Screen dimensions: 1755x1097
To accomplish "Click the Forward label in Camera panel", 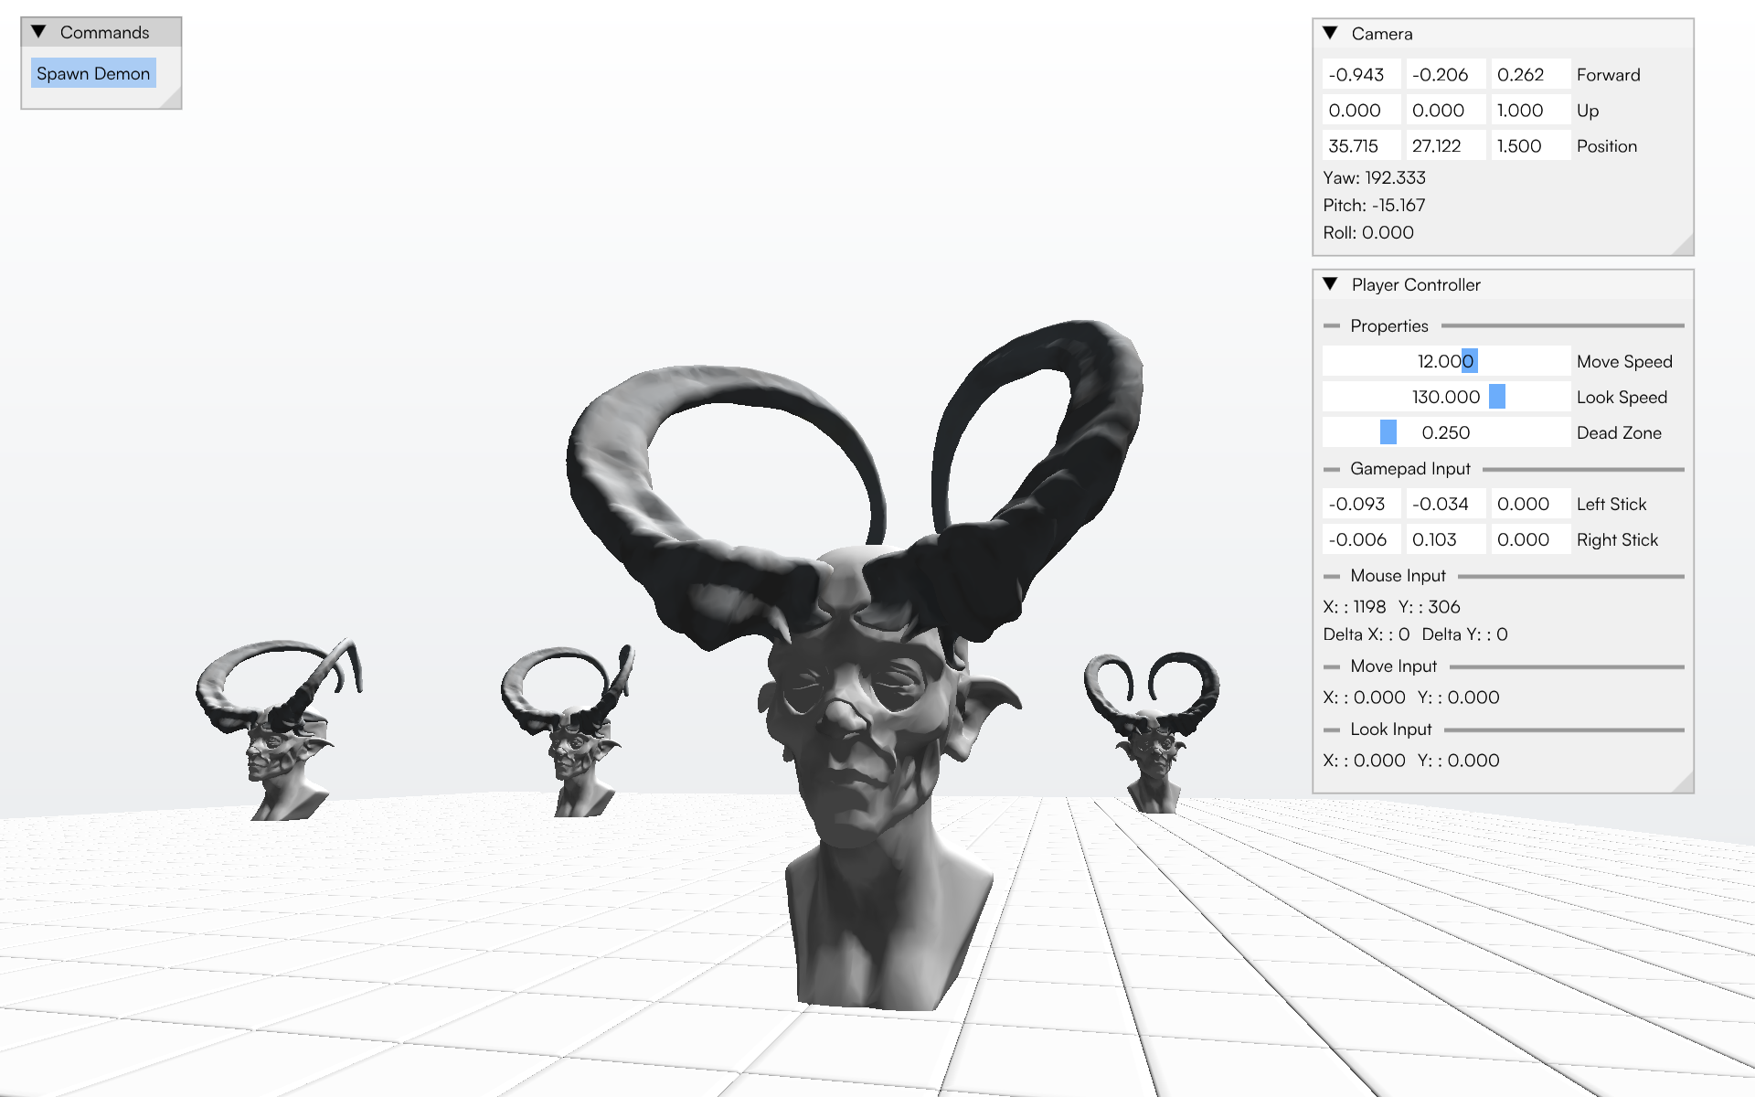I will pyautogui.click(x=1608, y=74).
